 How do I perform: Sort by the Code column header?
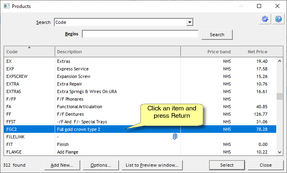[x=29, y=52]
